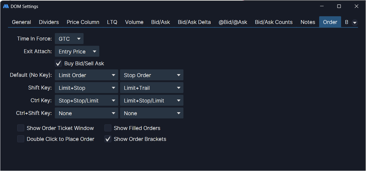Go to the Bid/Ask Delta tab
This screenshot has width=366, height=171.
click(194, 22)
